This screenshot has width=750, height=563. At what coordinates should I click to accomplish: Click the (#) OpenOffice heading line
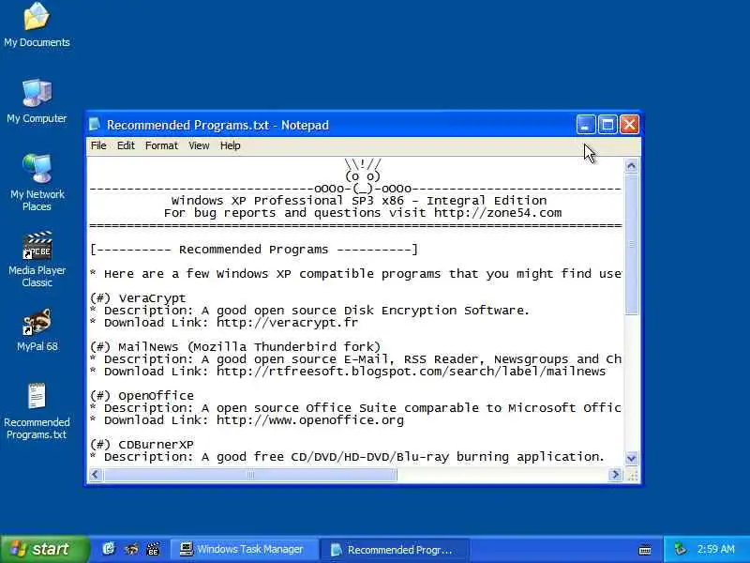tap(142, 395)
